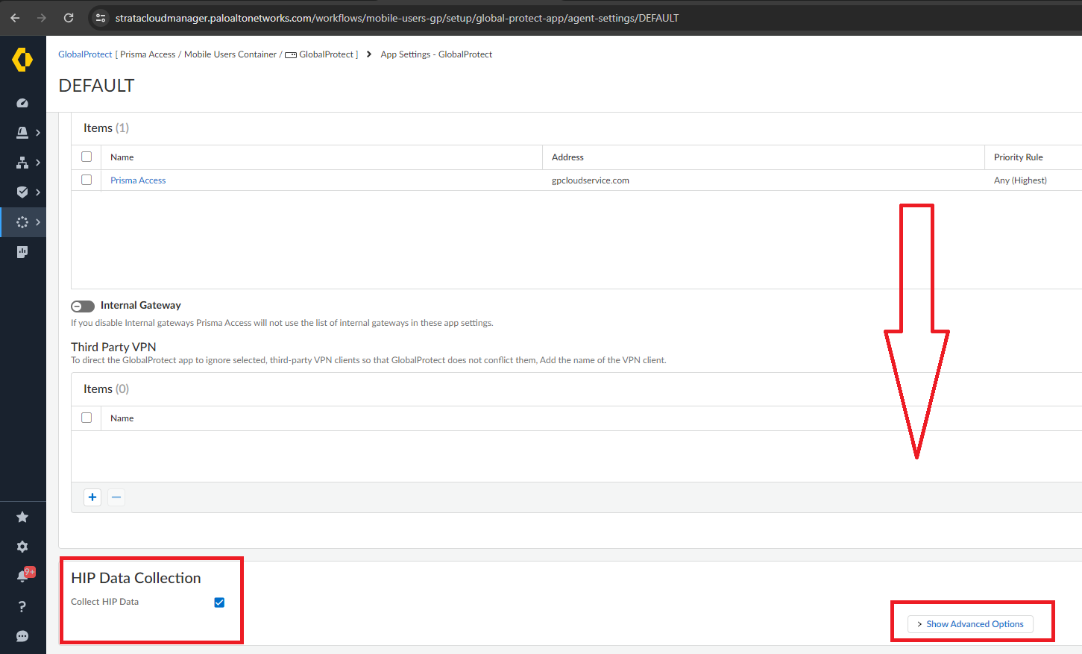Viewport: 1082px width, 654px height.
Task: Click the DEFAULT page title
Action: click(x=96, y=86)
